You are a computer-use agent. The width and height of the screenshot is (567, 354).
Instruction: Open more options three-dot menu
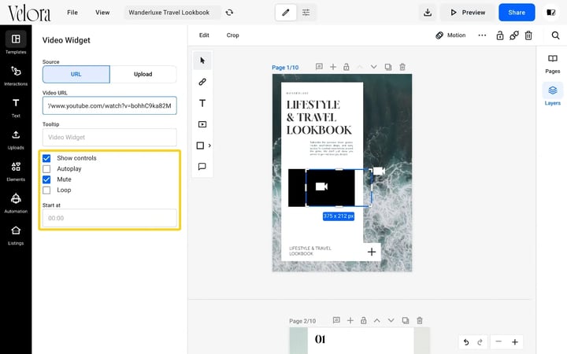point(482,35)
